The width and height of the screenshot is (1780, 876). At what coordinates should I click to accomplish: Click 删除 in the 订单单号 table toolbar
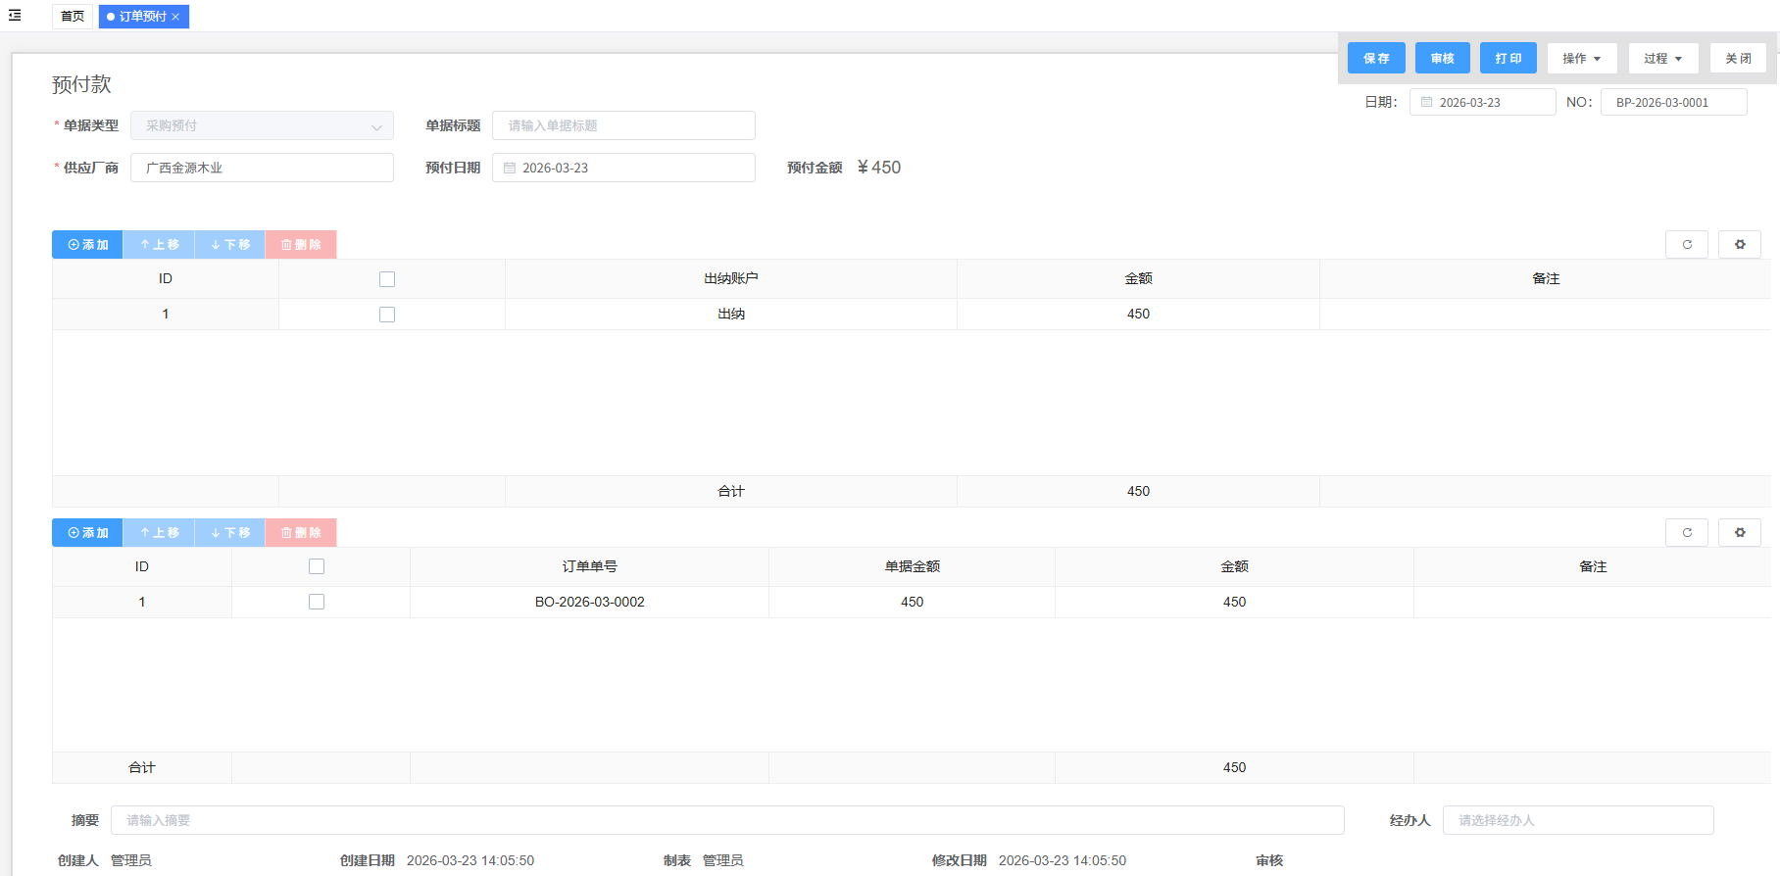tap(301, 533)
